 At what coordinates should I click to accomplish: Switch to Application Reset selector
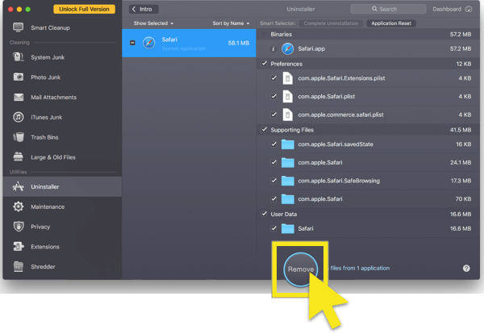click(x=391, y=23)
